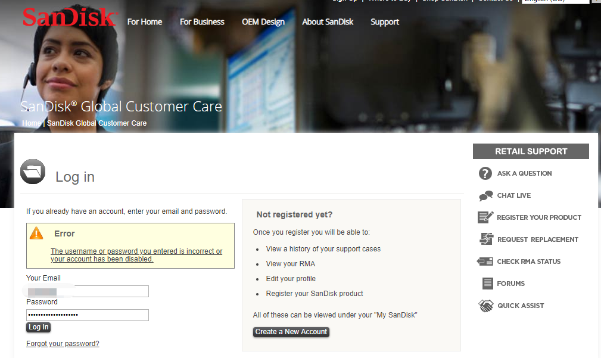This screenshot has height=358, width=601.
Task: Focus the Your Email input field
Action: (x=88, y=291)
